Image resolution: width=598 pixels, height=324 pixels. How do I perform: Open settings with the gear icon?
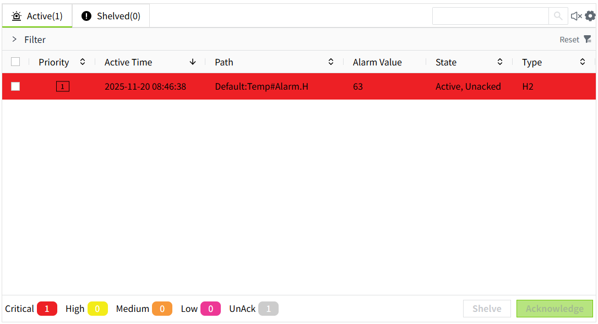pos(590,16)
